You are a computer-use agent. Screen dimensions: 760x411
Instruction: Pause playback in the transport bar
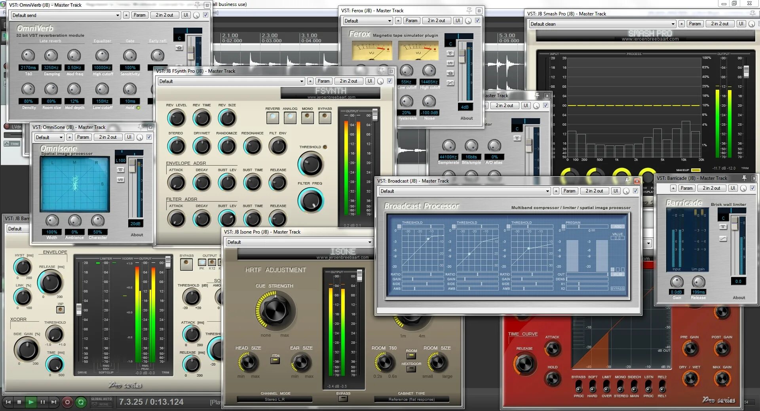click(42, 402)
